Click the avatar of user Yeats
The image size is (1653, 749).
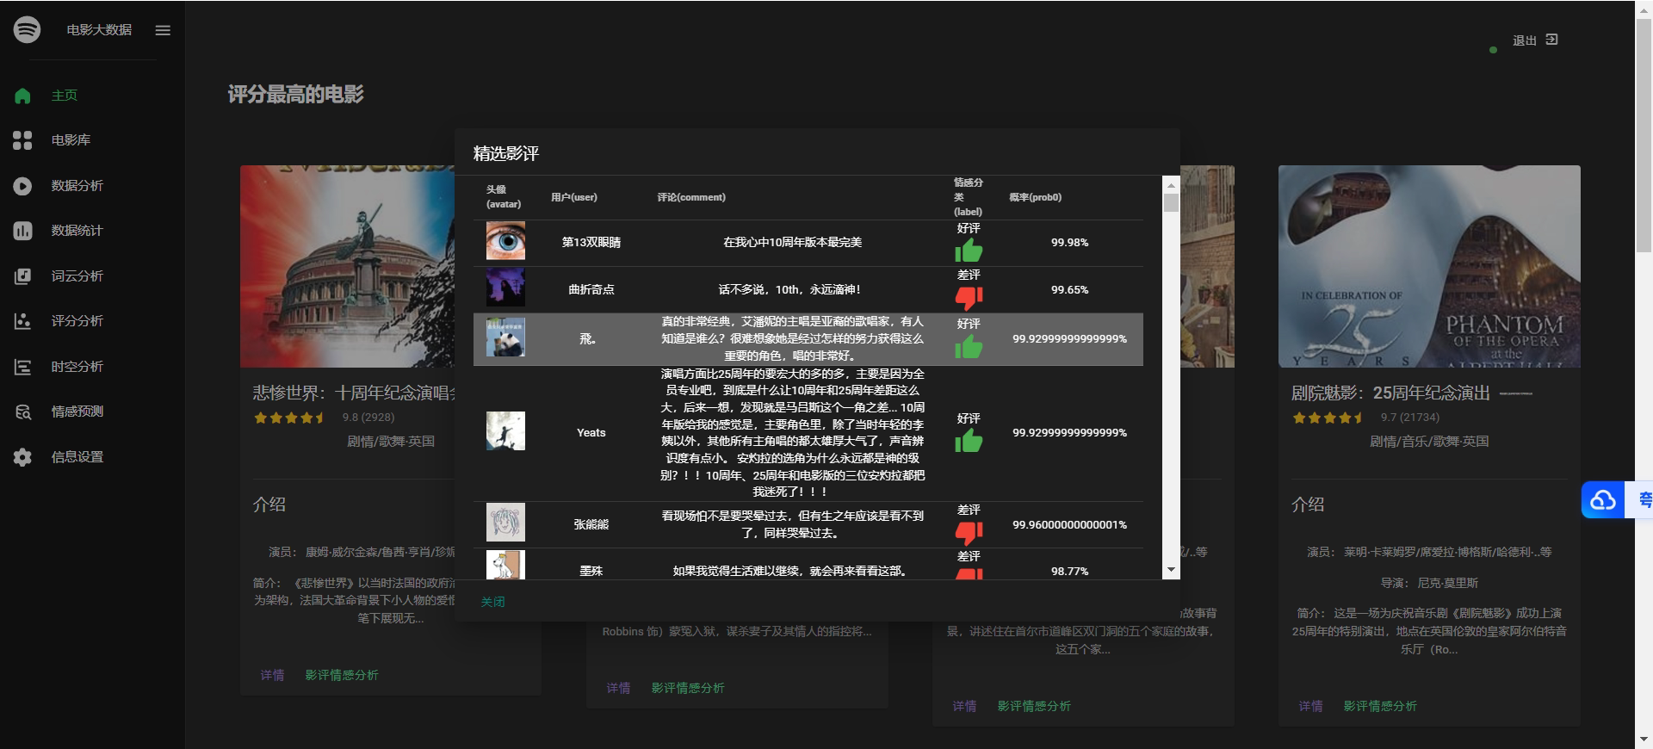pyautogui.click(x=505, y=430)
